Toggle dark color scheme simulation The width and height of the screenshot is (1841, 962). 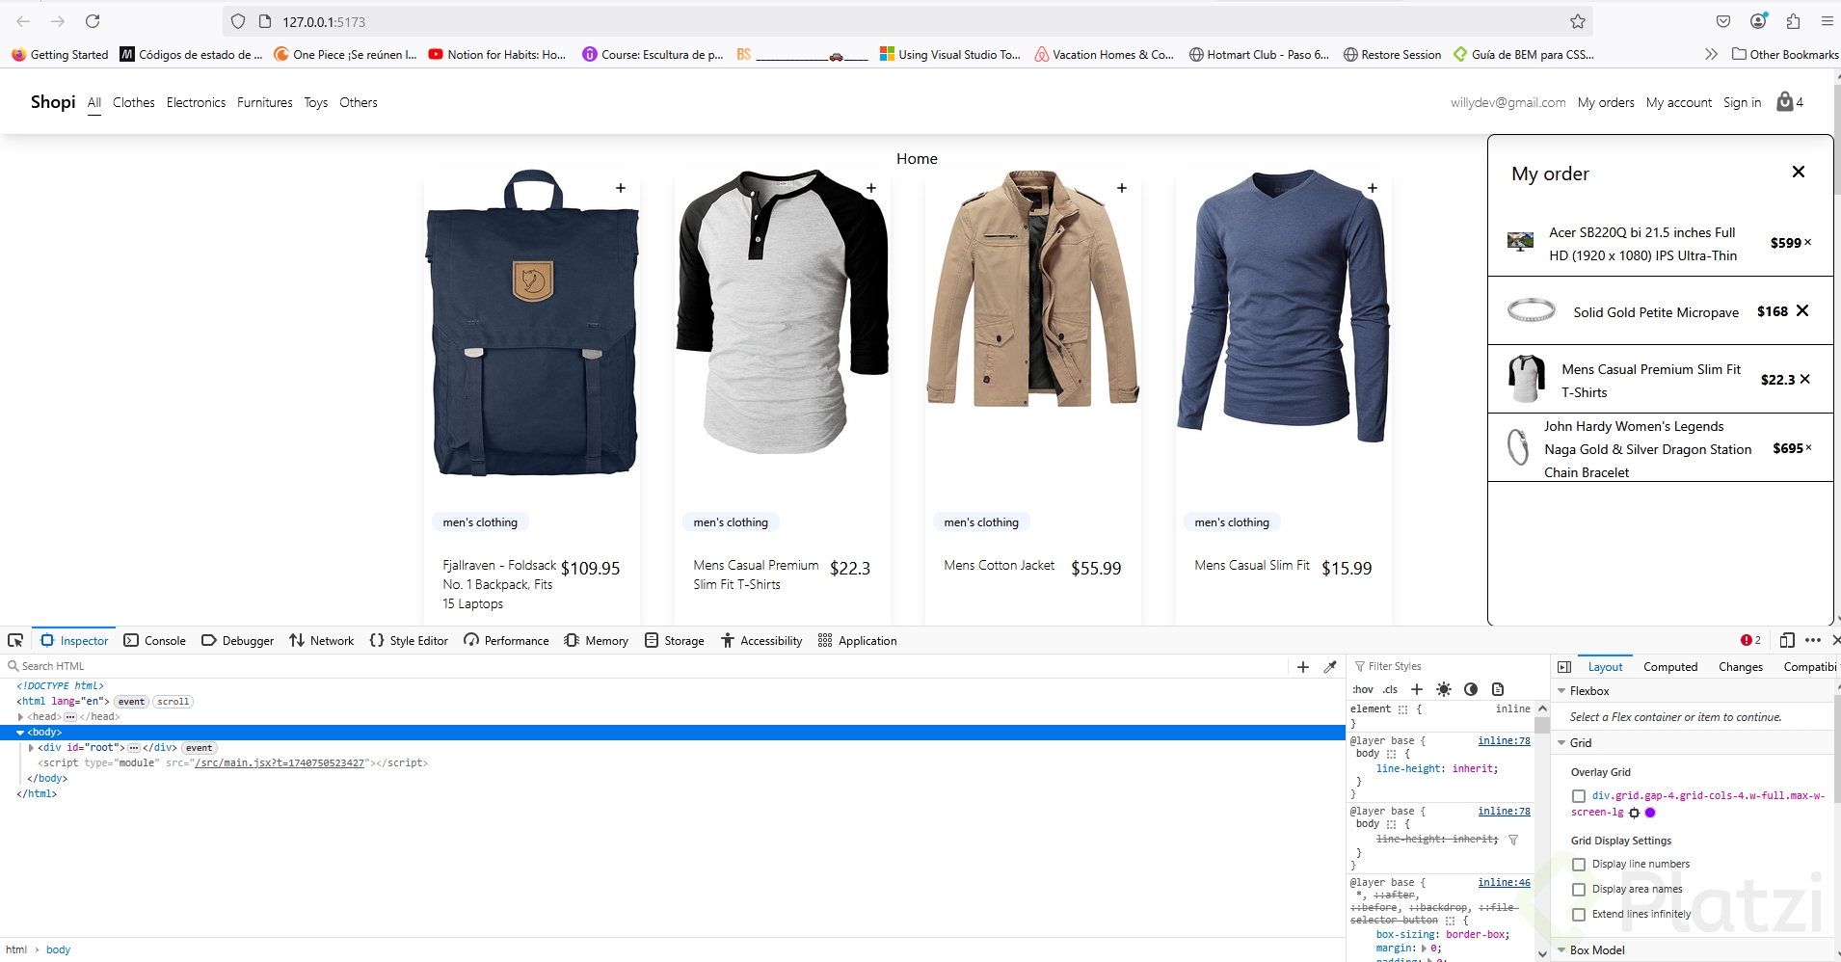click(x=1471, y=689)
